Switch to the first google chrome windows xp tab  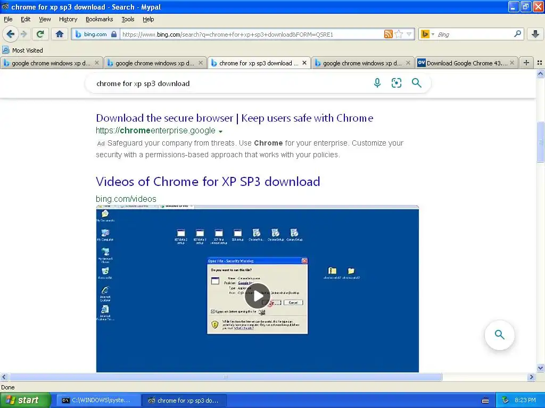(52, 63)
